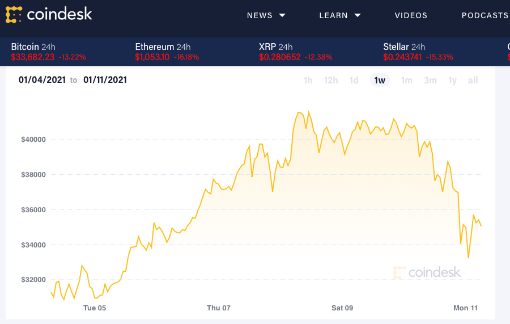510x324 pixels.
Task: Click Bitcoin change -13.22%
Action: pyautogui.click(x=72, y=57)
